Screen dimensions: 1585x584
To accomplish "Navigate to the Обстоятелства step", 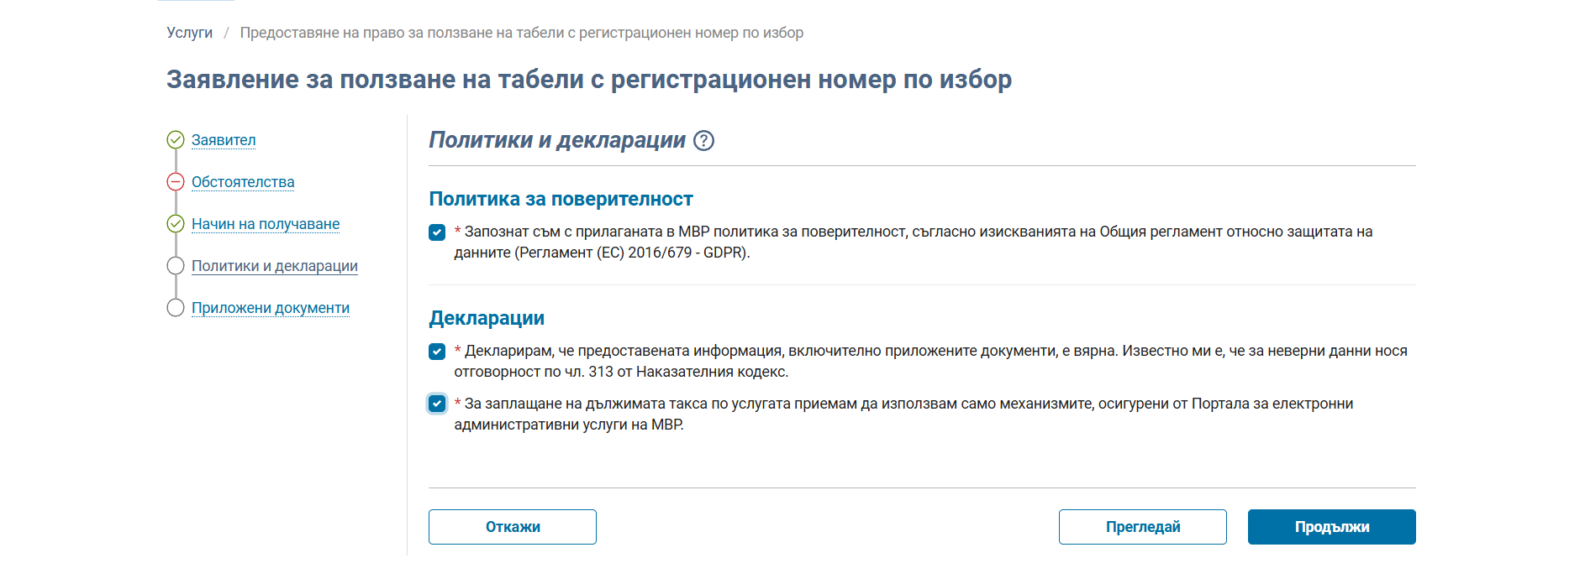I will click(x=243, y=182).
